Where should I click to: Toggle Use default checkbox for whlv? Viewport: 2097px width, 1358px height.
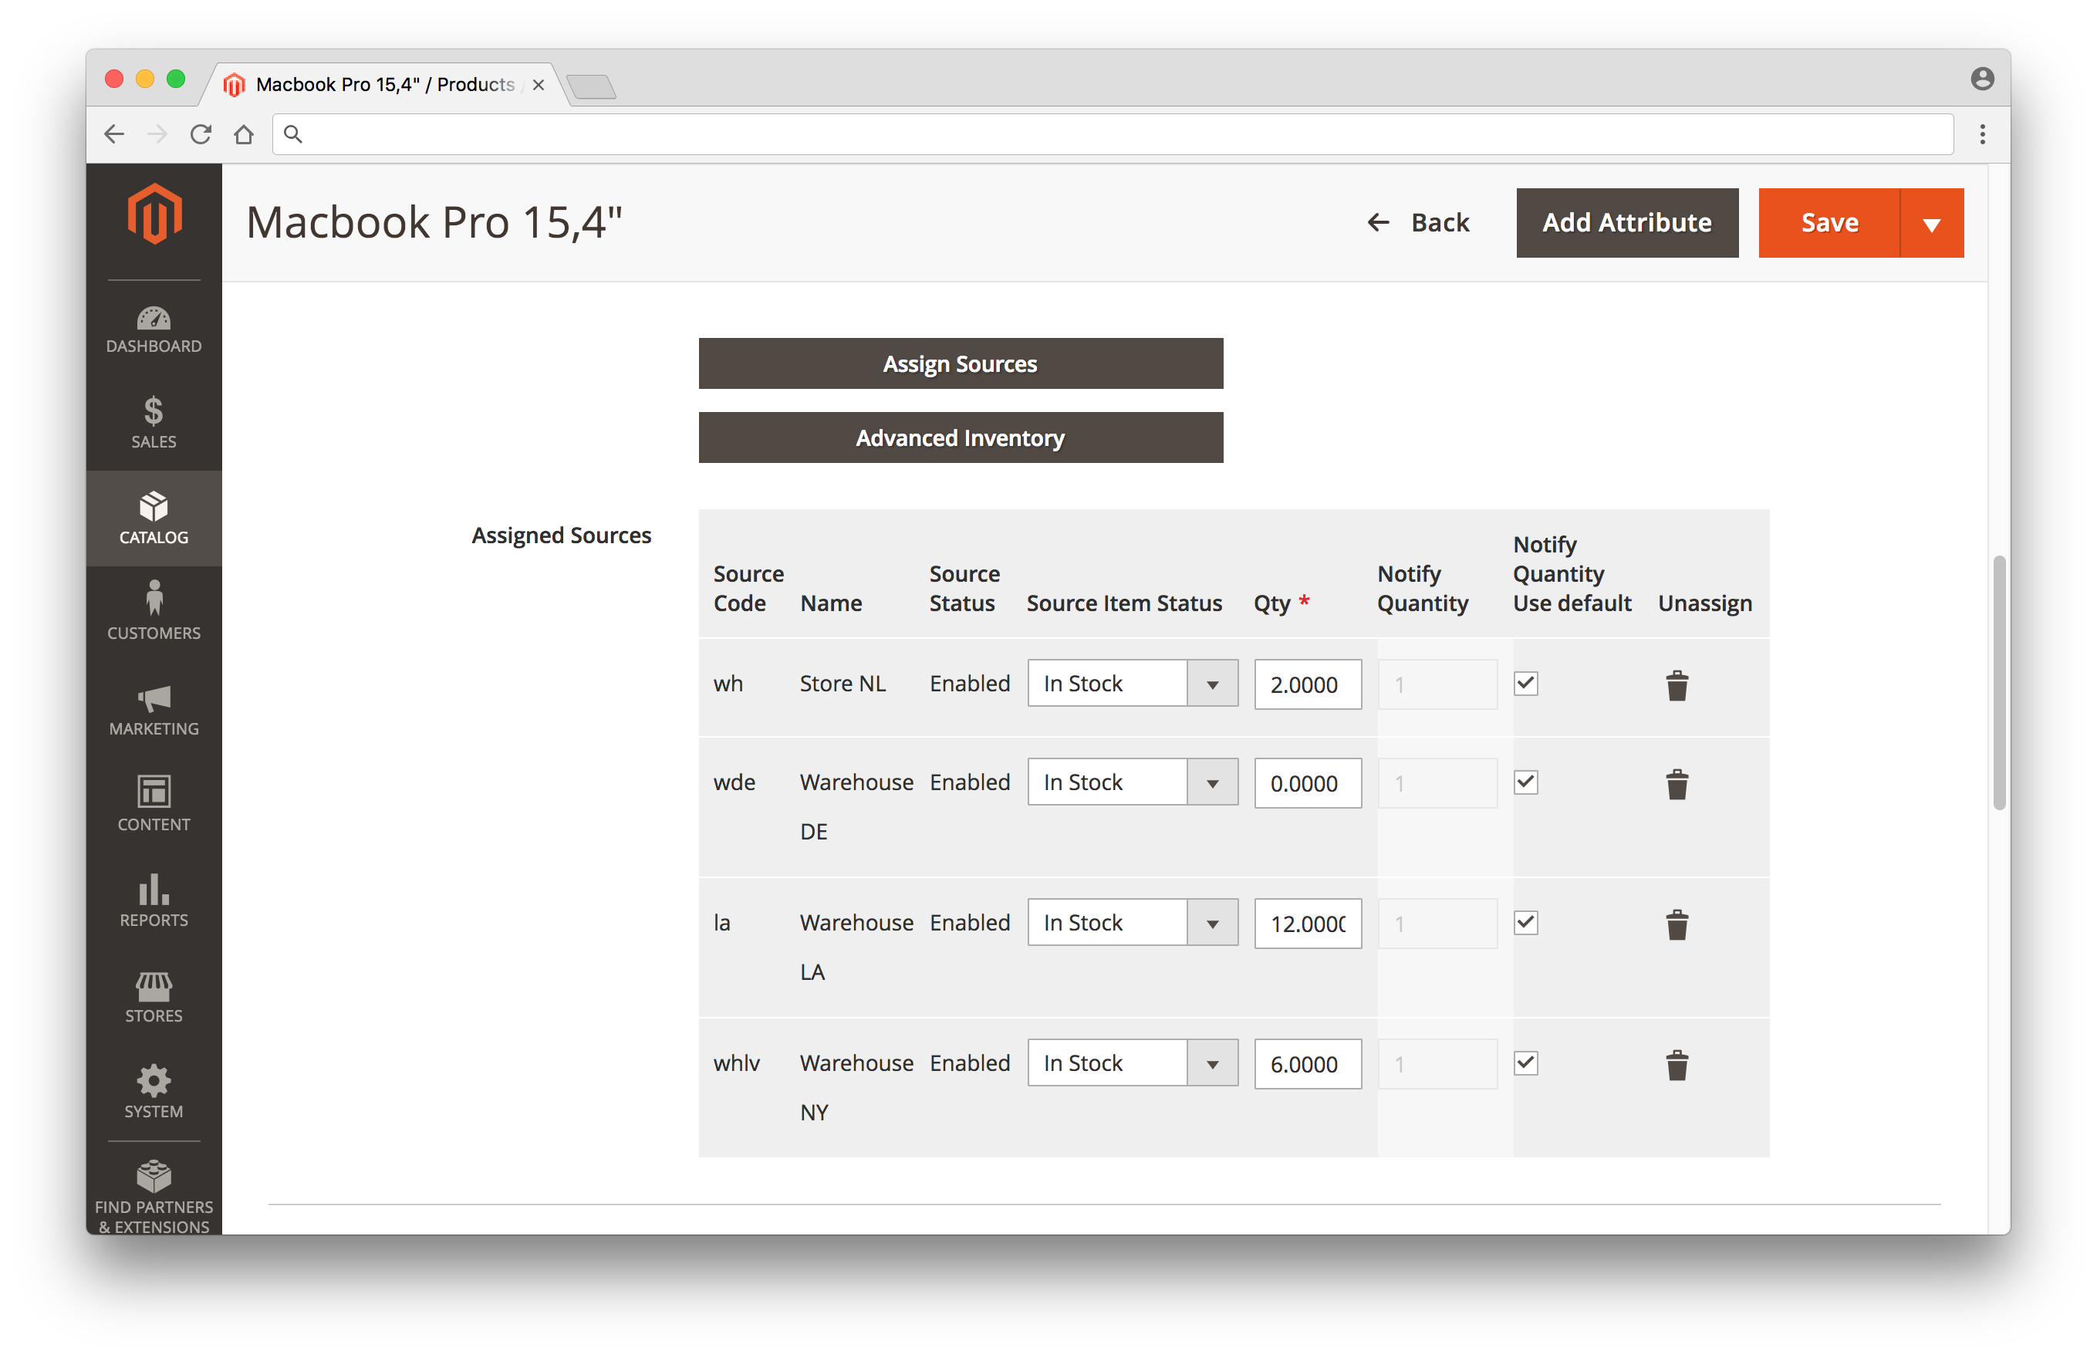1526,1062
